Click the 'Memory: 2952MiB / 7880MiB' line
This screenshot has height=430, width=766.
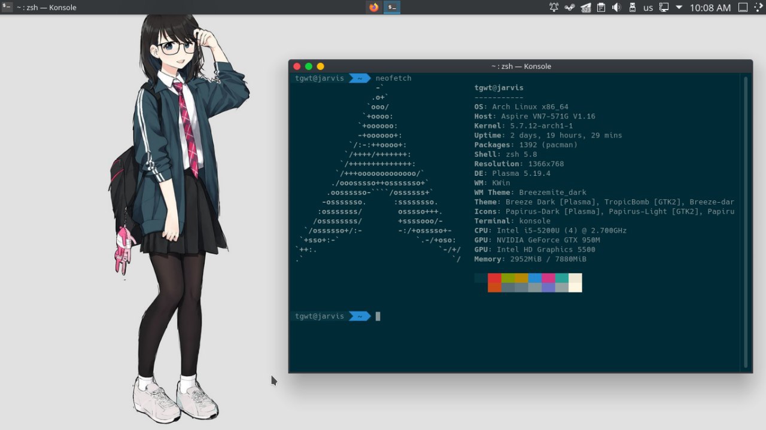(x=531, y=260)
